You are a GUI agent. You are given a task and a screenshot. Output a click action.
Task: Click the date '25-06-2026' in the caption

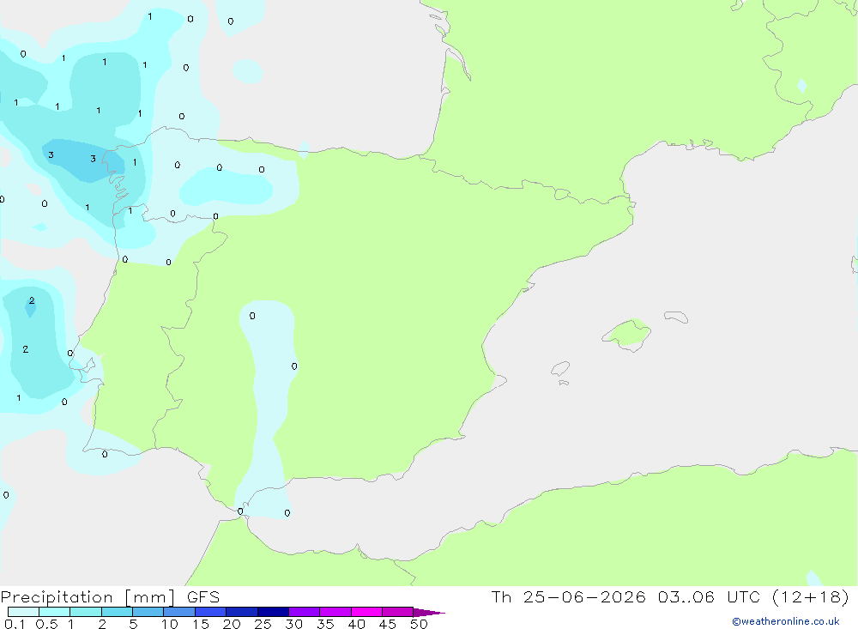click(583, 596)
